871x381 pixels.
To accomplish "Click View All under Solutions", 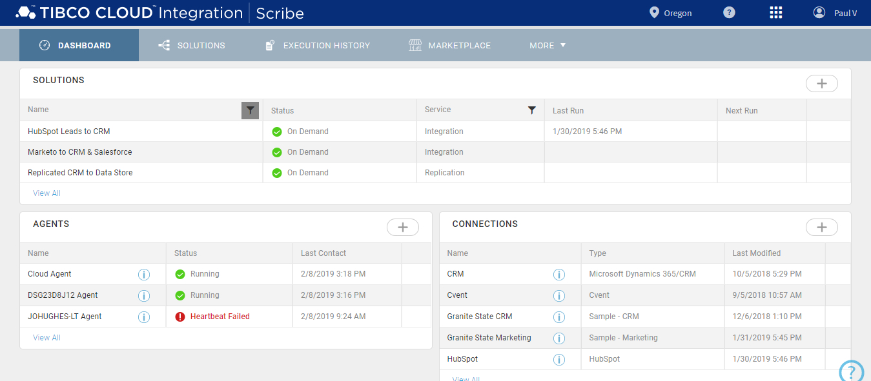I will pos(46,193).
